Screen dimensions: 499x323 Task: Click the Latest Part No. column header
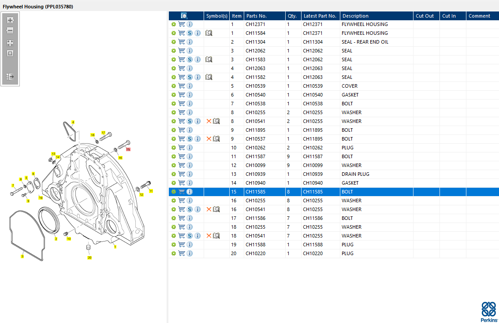click(x=320, y=16)
